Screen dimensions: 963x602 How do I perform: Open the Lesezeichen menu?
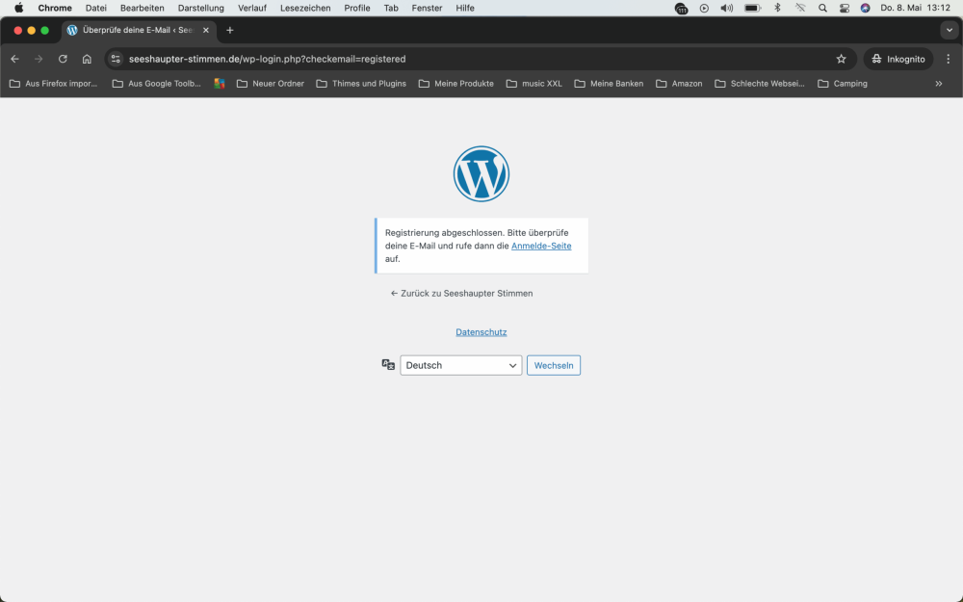pyautogui.click(x=305, y=8)
